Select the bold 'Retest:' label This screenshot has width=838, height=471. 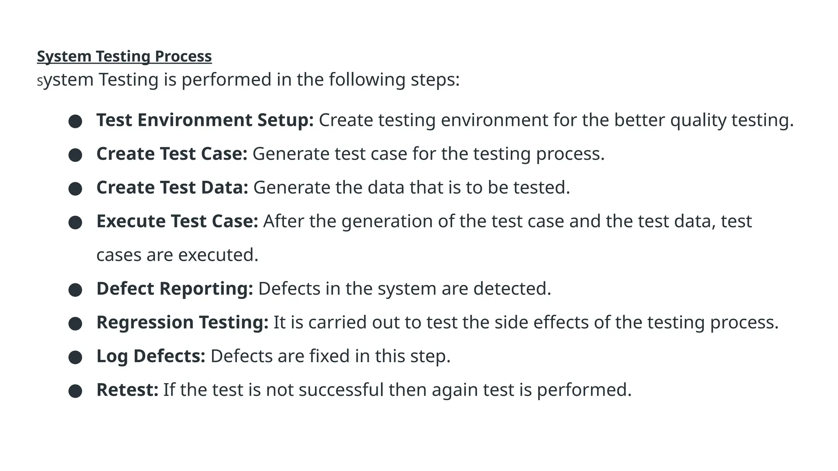[127, 390]
